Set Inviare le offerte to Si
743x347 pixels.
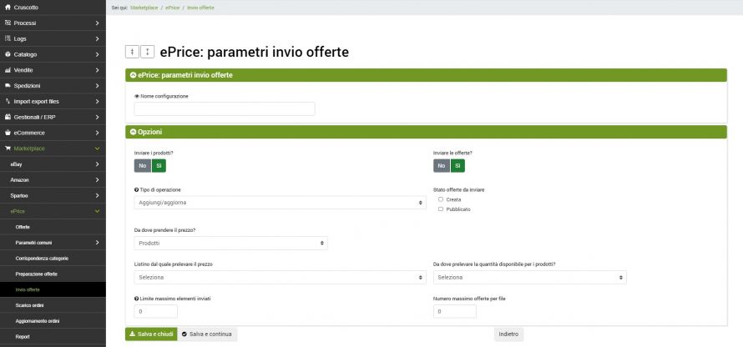(457, 166)
